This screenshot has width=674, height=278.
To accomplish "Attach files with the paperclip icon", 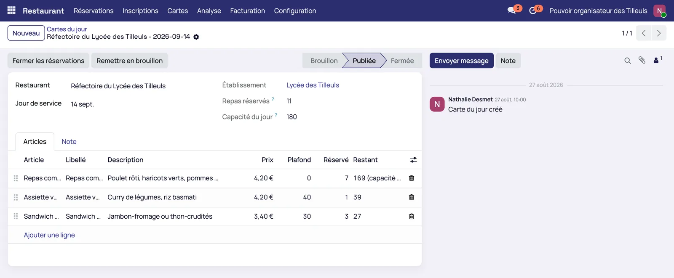I will coord(642,61).
